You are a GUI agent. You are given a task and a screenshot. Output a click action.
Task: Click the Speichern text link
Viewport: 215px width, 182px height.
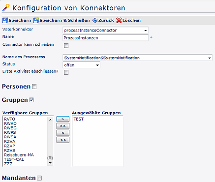click(20, 20)
